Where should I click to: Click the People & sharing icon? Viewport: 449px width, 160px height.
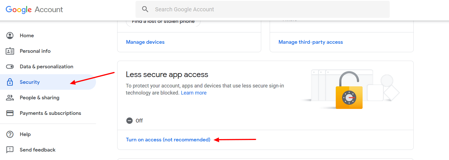point(10,98)
